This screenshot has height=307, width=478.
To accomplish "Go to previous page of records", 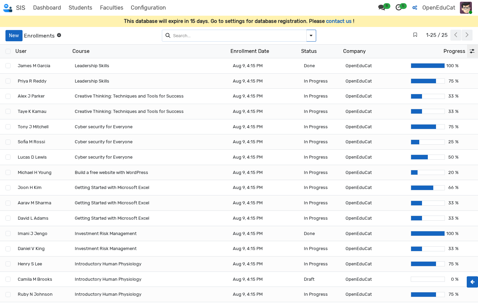I will coord(456,35).
